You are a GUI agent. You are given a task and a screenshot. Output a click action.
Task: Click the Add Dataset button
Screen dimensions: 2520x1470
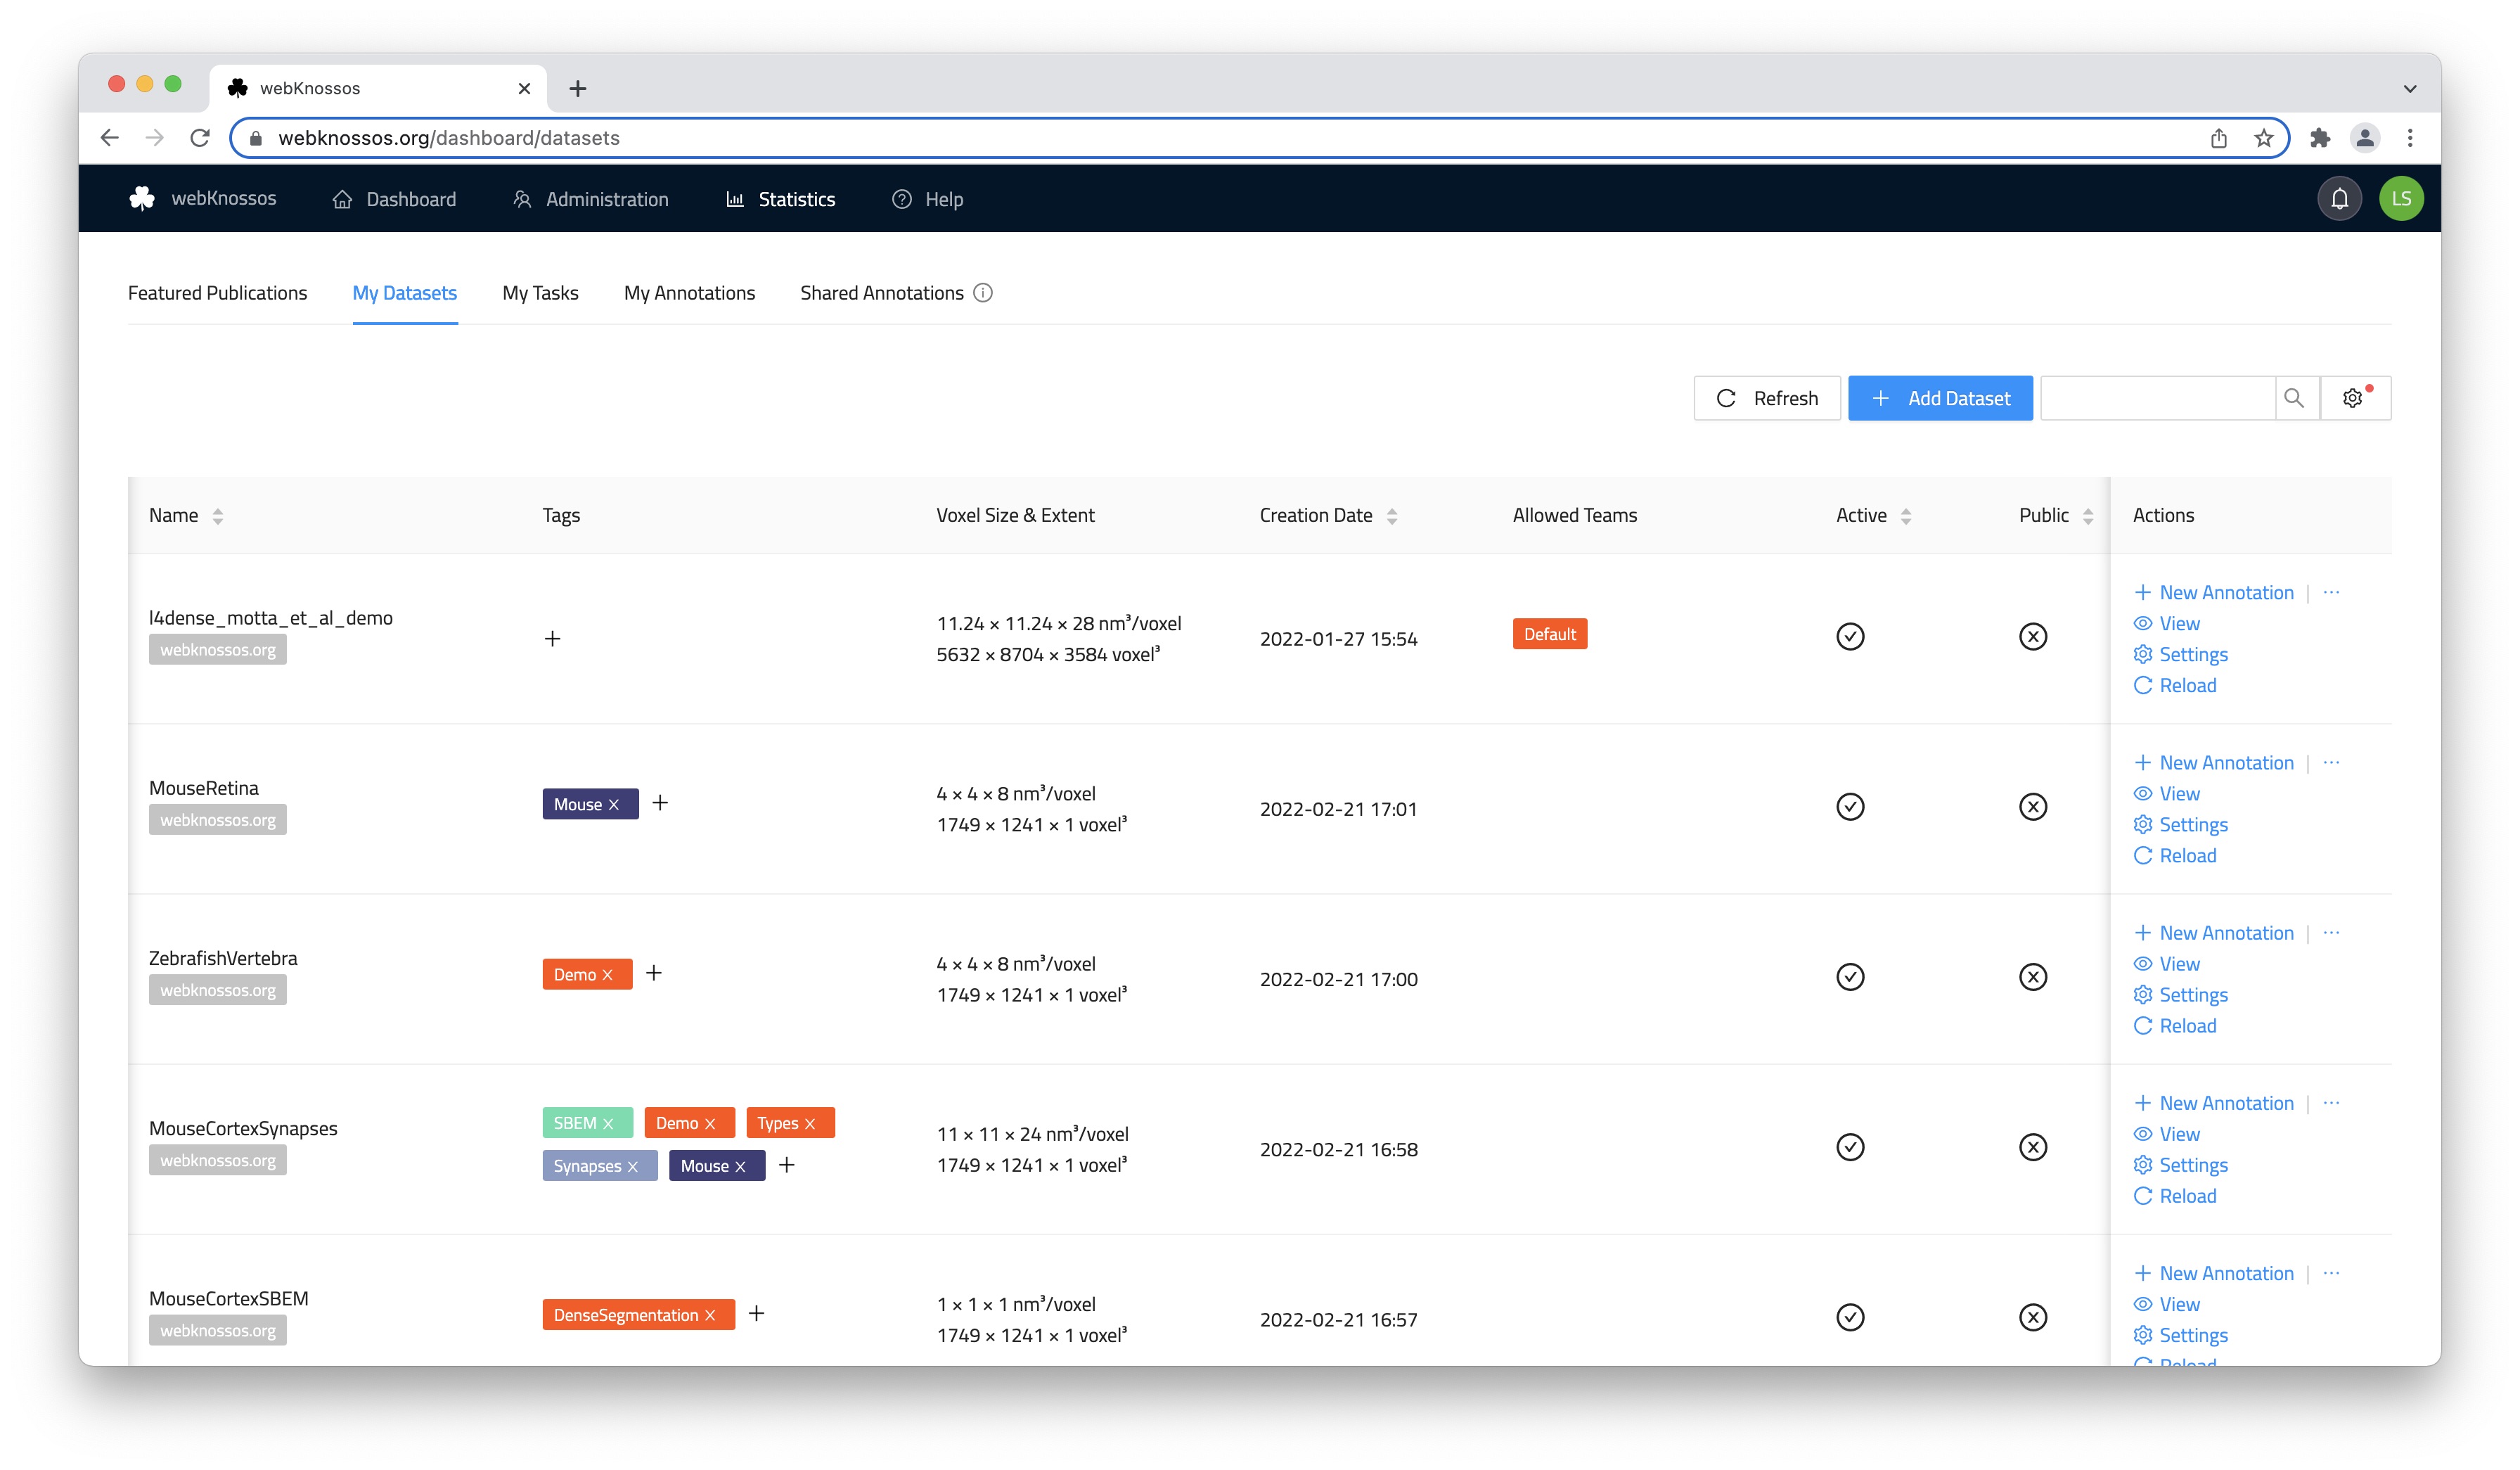pyautogui.click(x=1940, y=397)
